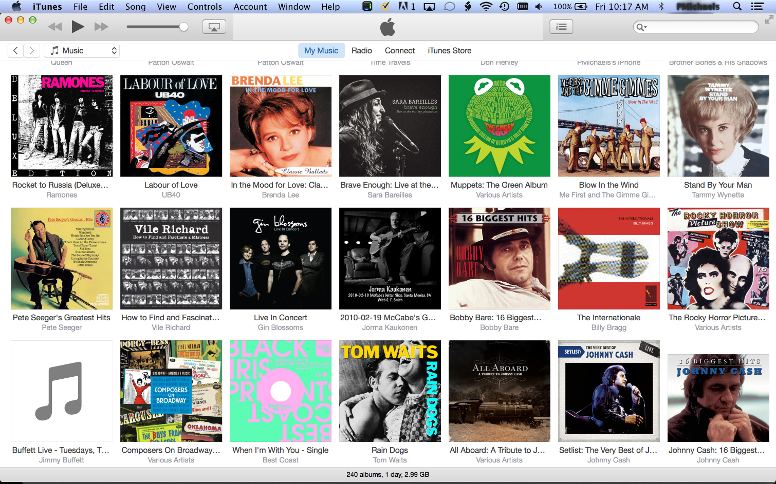
Task: Open AirPlay output options
Action: (x=214, y=27)
